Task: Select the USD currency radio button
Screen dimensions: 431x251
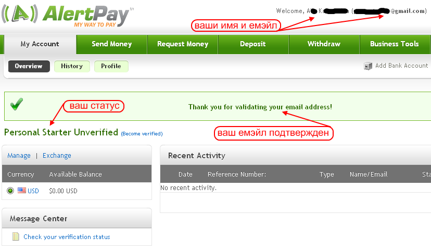Action: pos(10,191)
